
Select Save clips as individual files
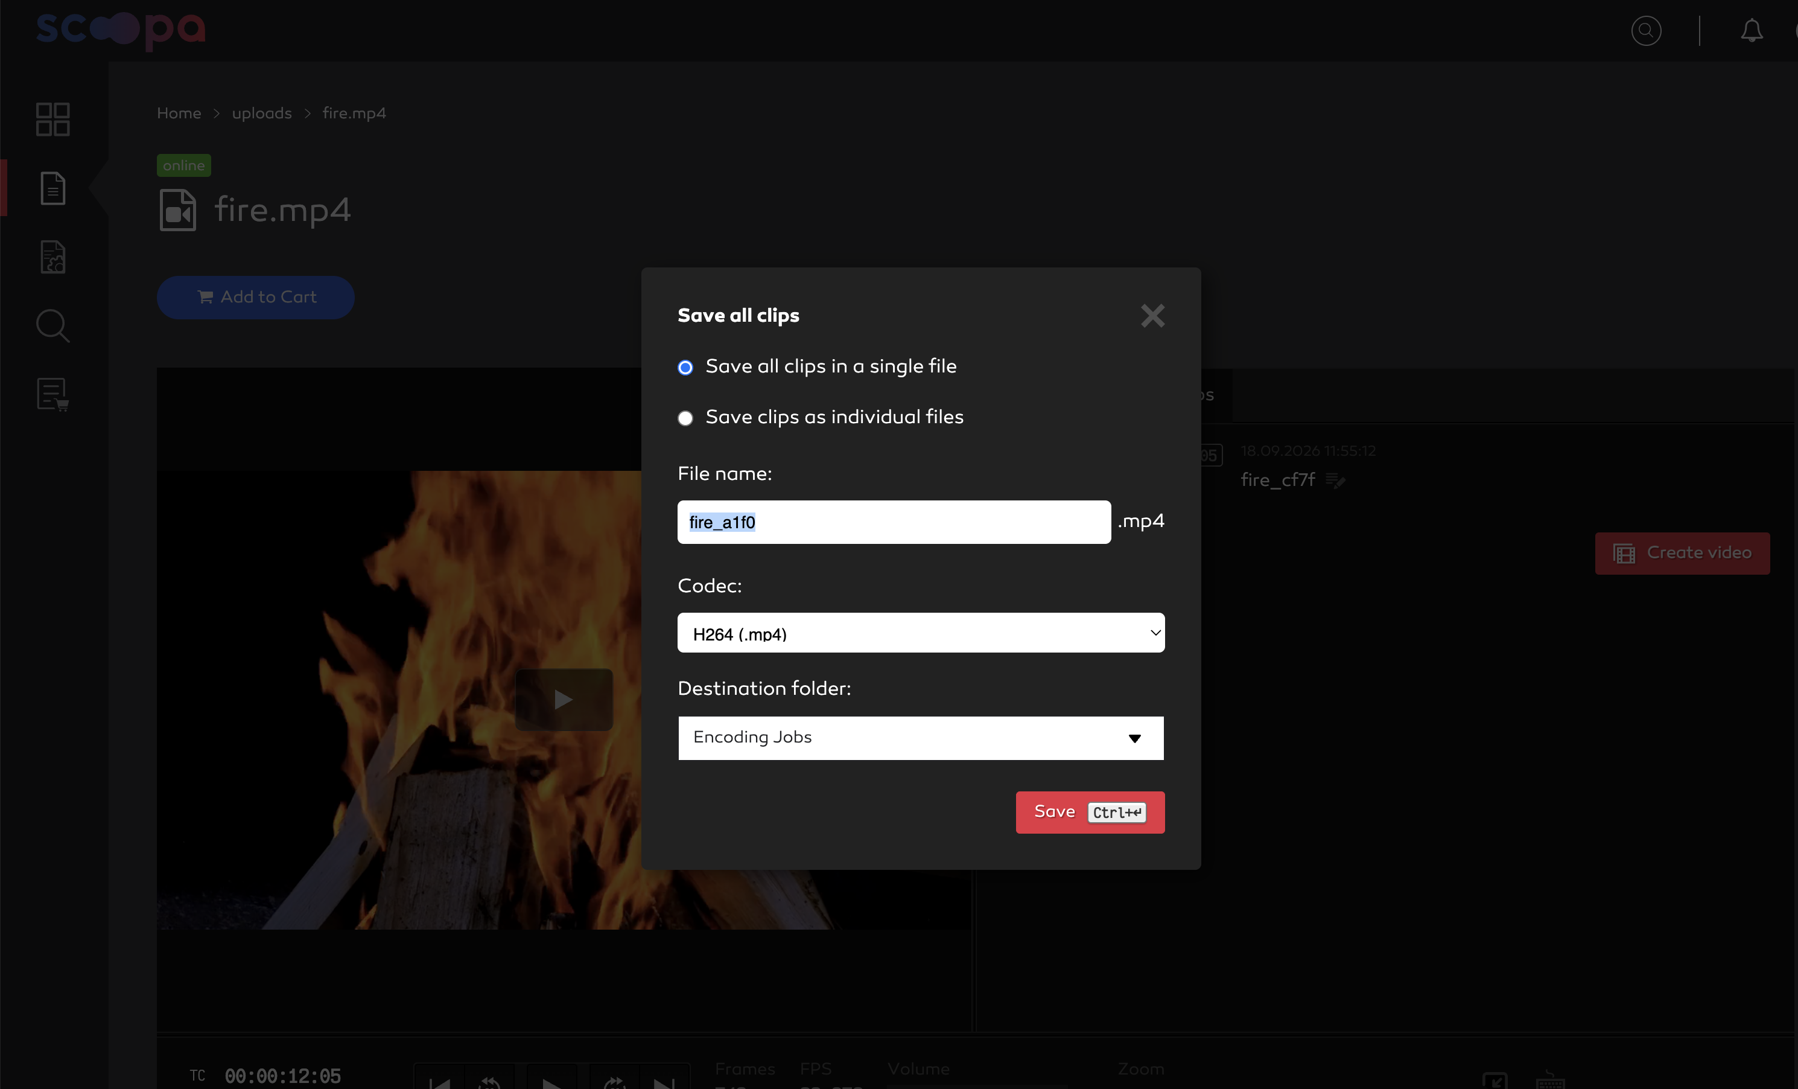pos(685,418)
